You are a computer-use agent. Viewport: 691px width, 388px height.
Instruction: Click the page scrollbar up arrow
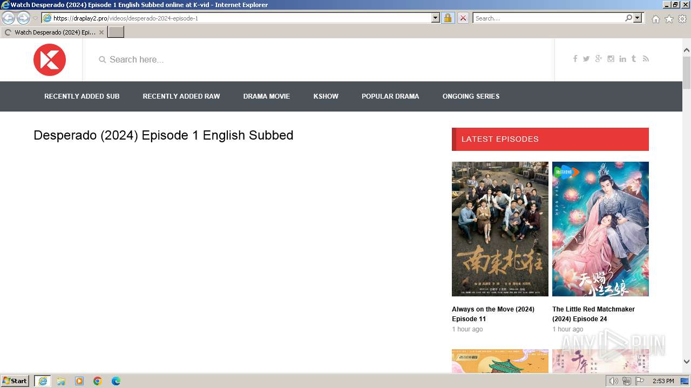pyautogui.click(x=687, y=50)
